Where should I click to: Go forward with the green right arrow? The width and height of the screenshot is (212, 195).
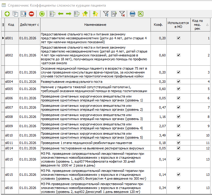tap(68, 14)
